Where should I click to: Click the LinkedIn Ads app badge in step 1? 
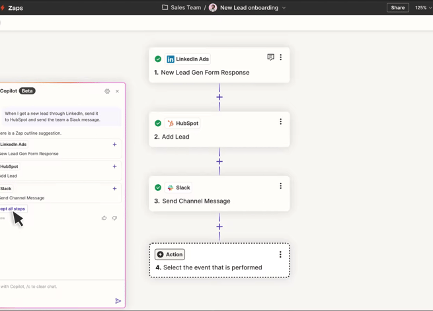(188, 59)
